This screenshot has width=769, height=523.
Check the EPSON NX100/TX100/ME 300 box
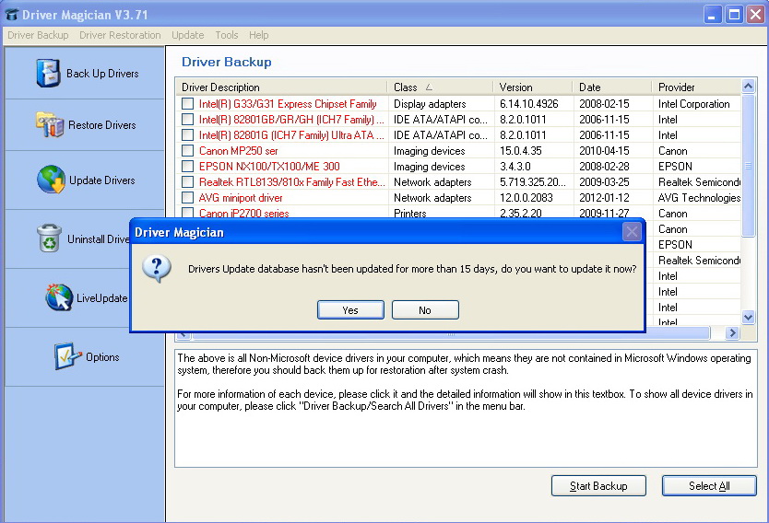tap(187, 167)
